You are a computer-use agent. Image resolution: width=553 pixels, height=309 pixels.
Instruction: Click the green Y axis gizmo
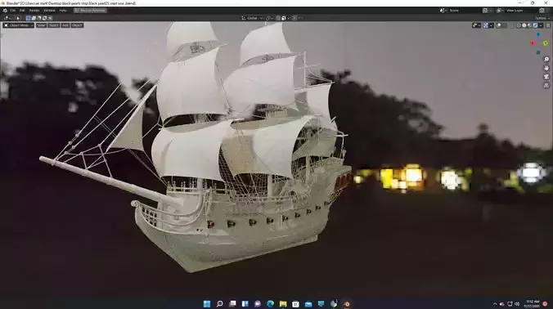click(546, 43)
